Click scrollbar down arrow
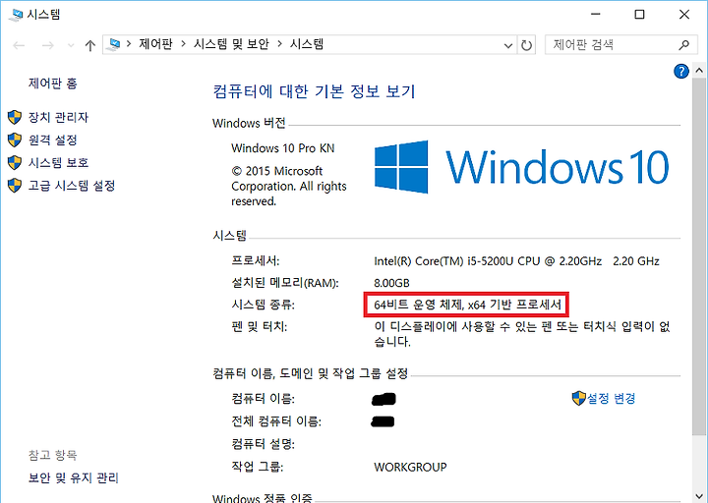Viewport: 708px width, 503px height. pos(698,497)
